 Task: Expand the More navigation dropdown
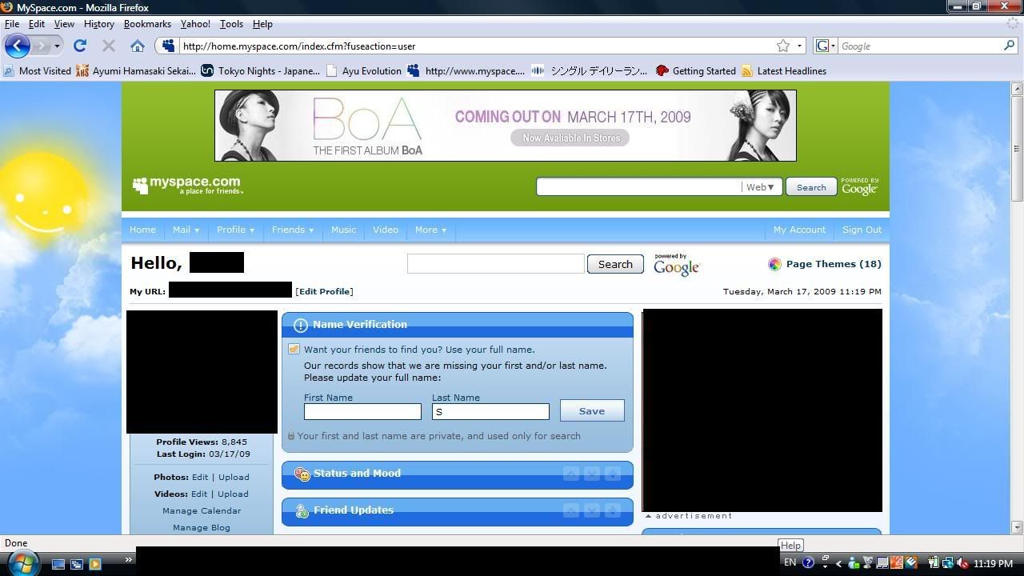[x=430, y=230]
